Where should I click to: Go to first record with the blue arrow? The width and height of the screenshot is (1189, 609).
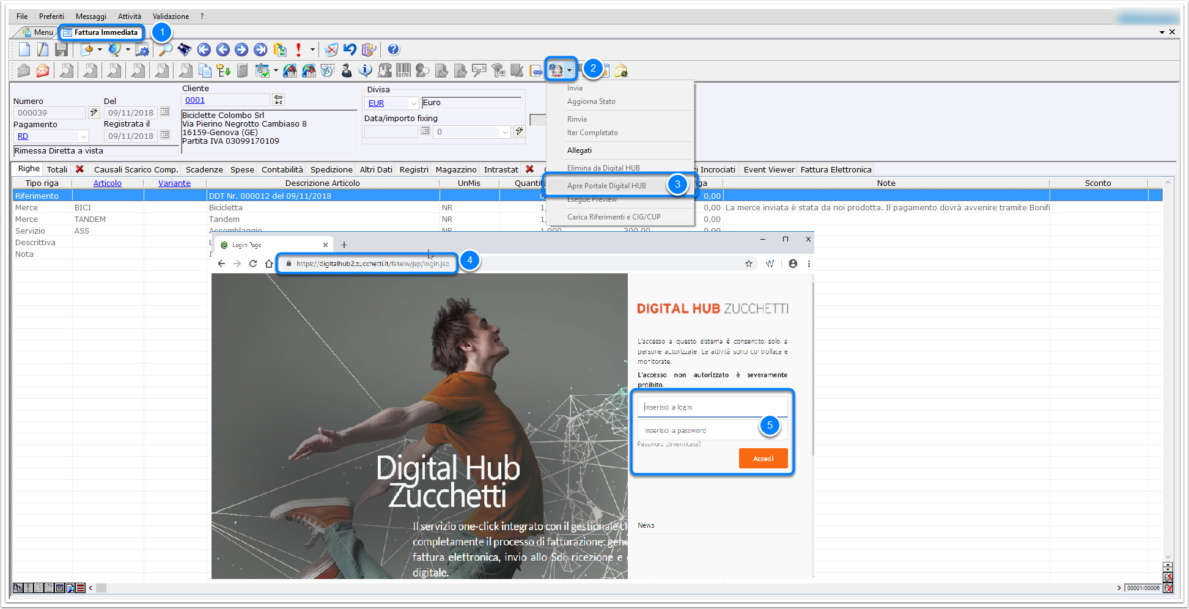[x=204, y=50]
